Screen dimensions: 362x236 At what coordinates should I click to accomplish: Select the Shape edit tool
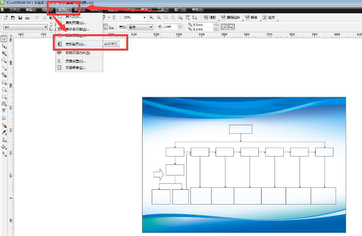[x=4, y=46]
